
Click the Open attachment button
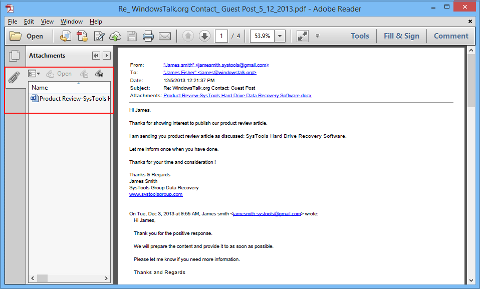pyautogui.click(x=59, y=74)
